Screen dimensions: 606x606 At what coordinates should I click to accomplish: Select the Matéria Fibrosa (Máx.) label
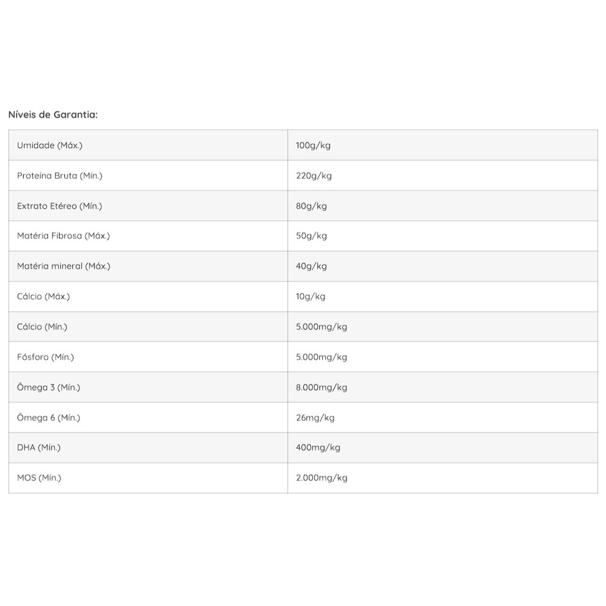63,236
